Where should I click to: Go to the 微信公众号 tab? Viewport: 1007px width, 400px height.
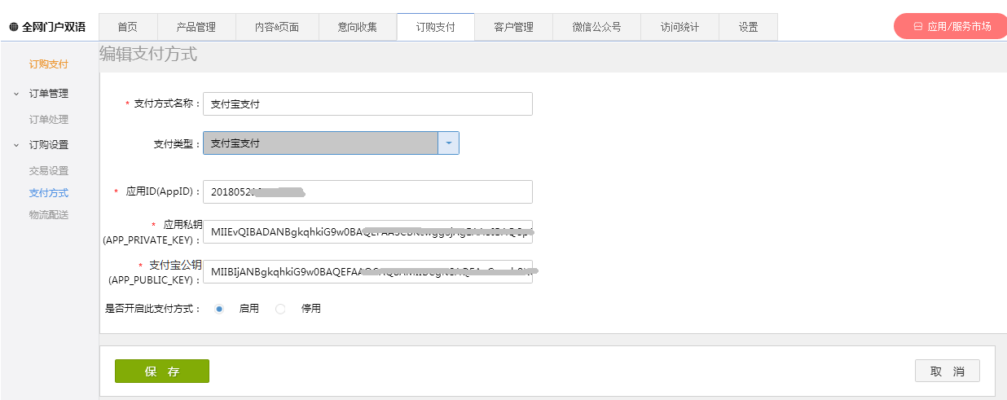(x=596, y=27)
